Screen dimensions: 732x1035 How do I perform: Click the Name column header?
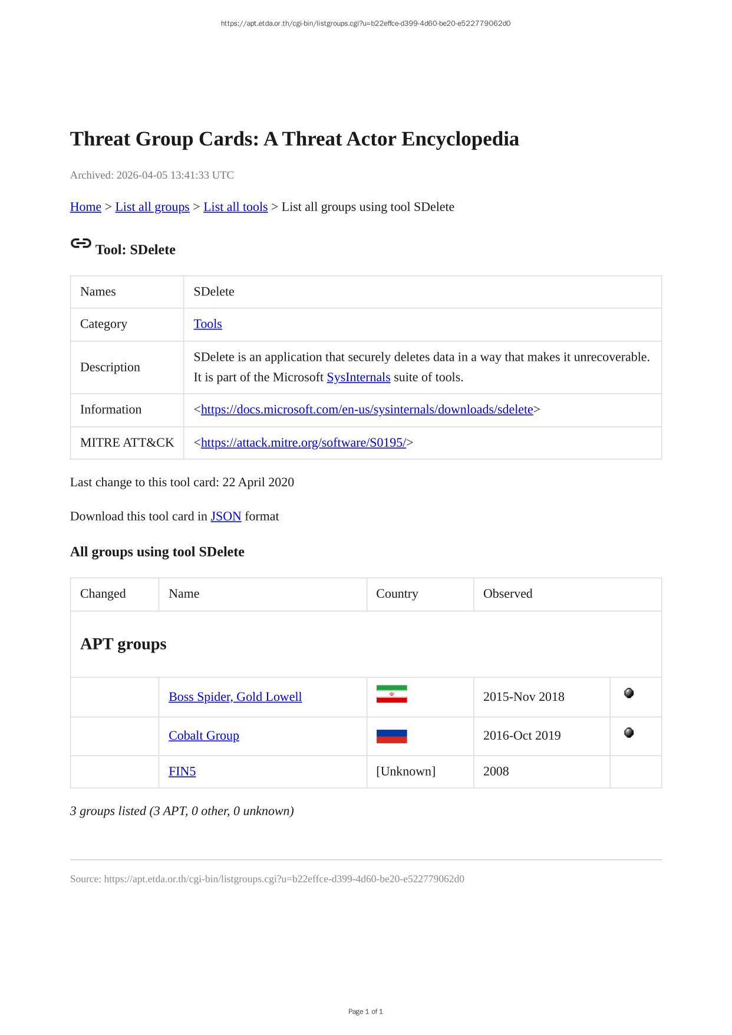[x=184, y=594]
